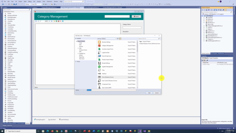The width and height of the screenshot is (236, 133).
Task: Select the Inventory Import Form template icon
Action: point(99,49)
